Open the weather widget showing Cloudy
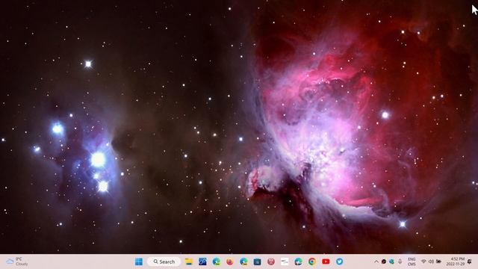Viewport: 478px width, 269px height. point(18,262)
